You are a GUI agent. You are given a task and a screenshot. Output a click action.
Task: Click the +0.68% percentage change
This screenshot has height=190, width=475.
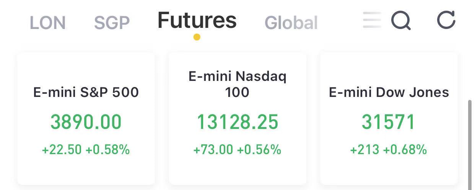[405, 150]
